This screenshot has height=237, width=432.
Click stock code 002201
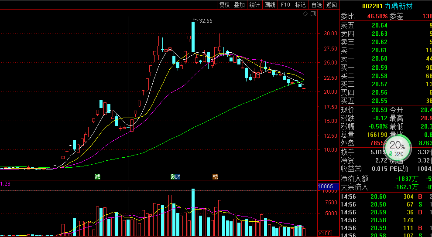[x=373, y=6]
